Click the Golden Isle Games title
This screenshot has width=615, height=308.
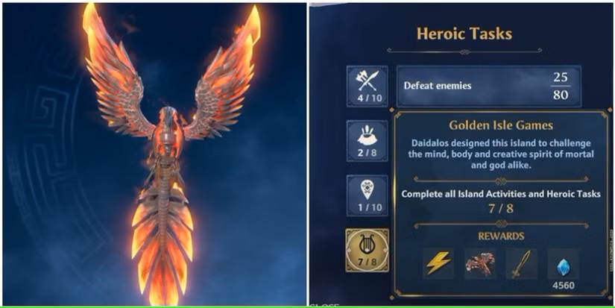click(501, 125)
